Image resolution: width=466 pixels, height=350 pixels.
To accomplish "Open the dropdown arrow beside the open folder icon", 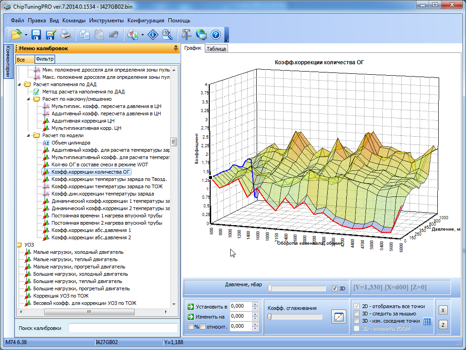I will tap(26, 35).
